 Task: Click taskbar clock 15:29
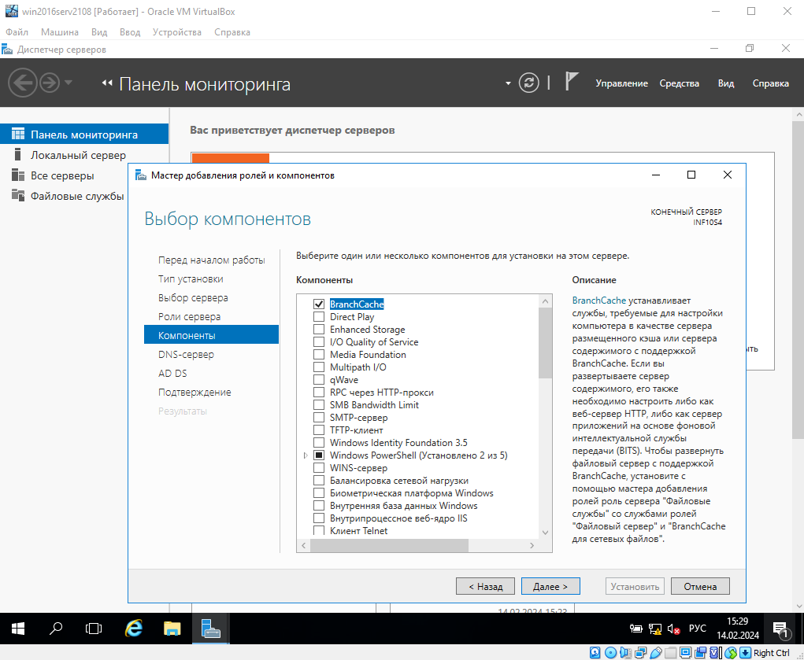pyautogui.click(x=737, y=629)
